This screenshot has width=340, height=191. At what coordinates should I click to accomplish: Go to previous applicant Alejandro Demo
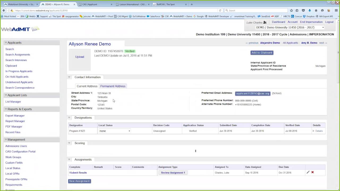pyautogui.click(x=270, y=43)
